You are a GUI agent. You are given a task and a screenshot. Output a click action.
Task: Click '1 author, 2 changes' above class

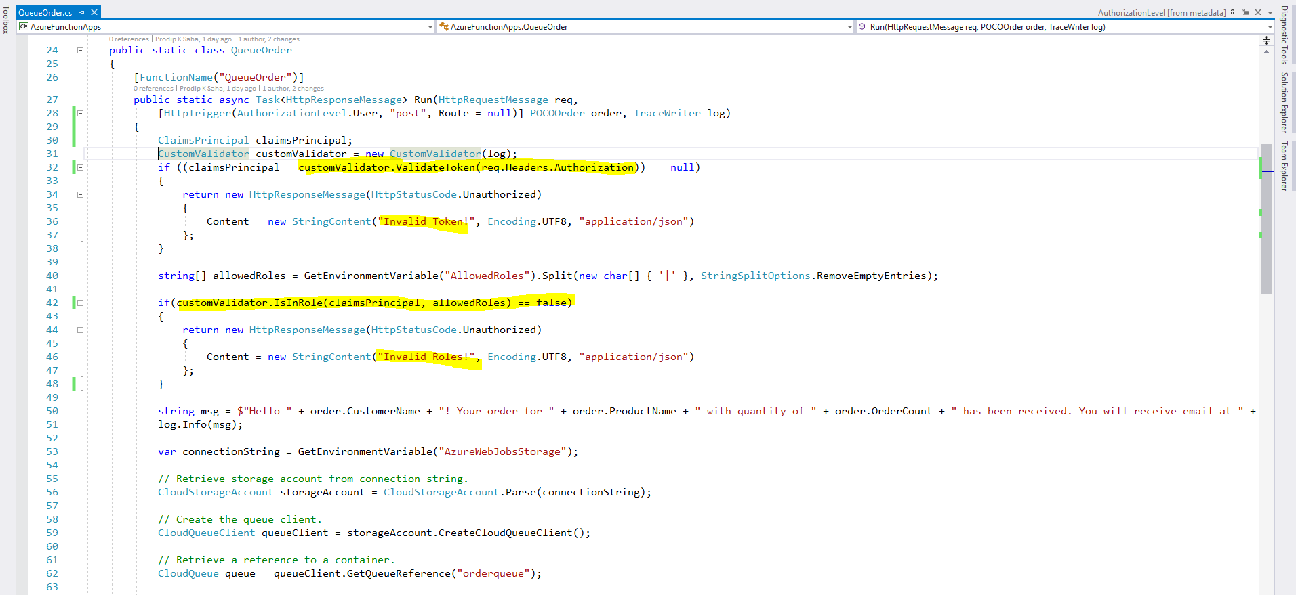coord(268,39)
